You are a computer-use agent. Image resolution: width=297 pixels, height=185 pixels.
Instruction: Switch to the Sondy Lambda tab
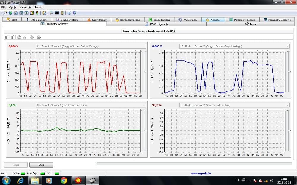point(159,20)
